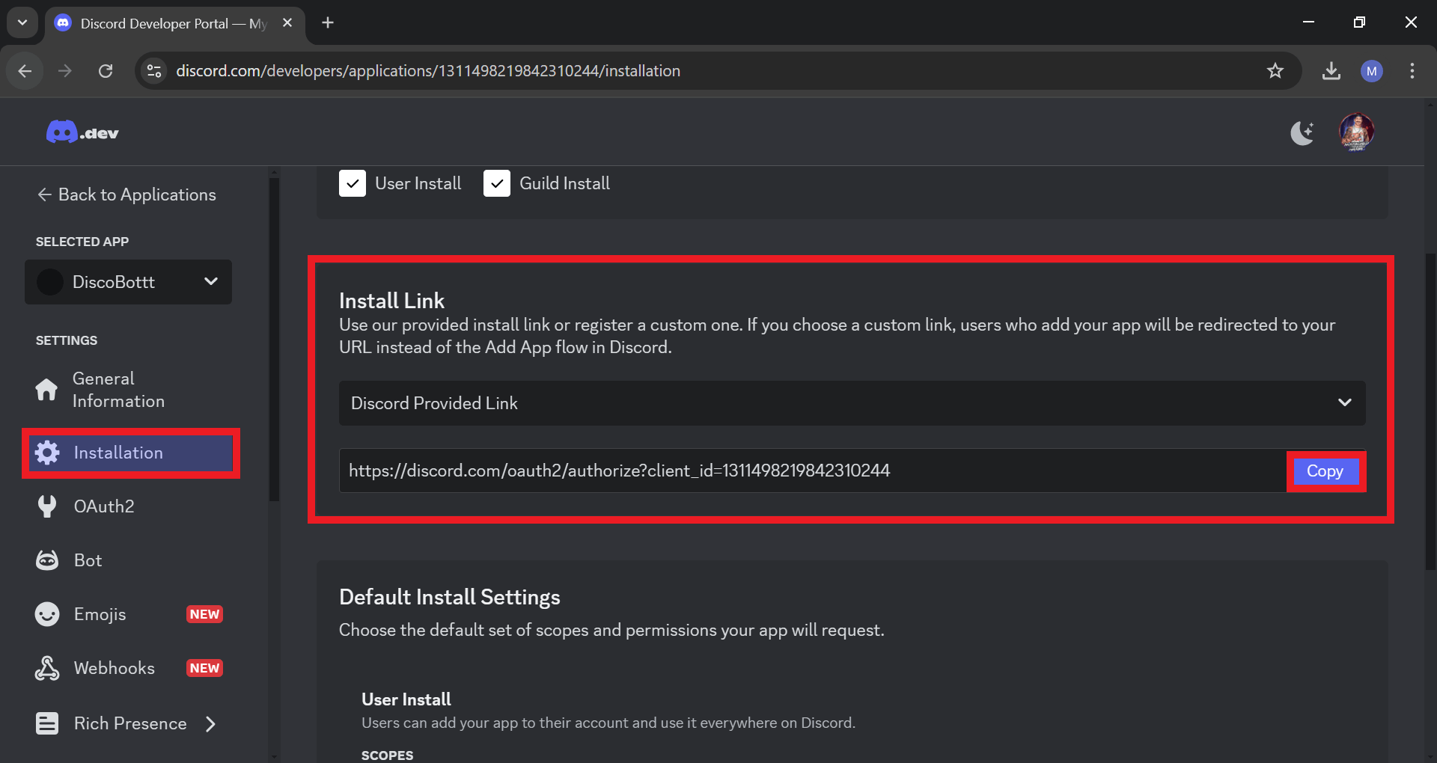Copy the install link URL
The image size is (1437, 763).
point(1325,471)
